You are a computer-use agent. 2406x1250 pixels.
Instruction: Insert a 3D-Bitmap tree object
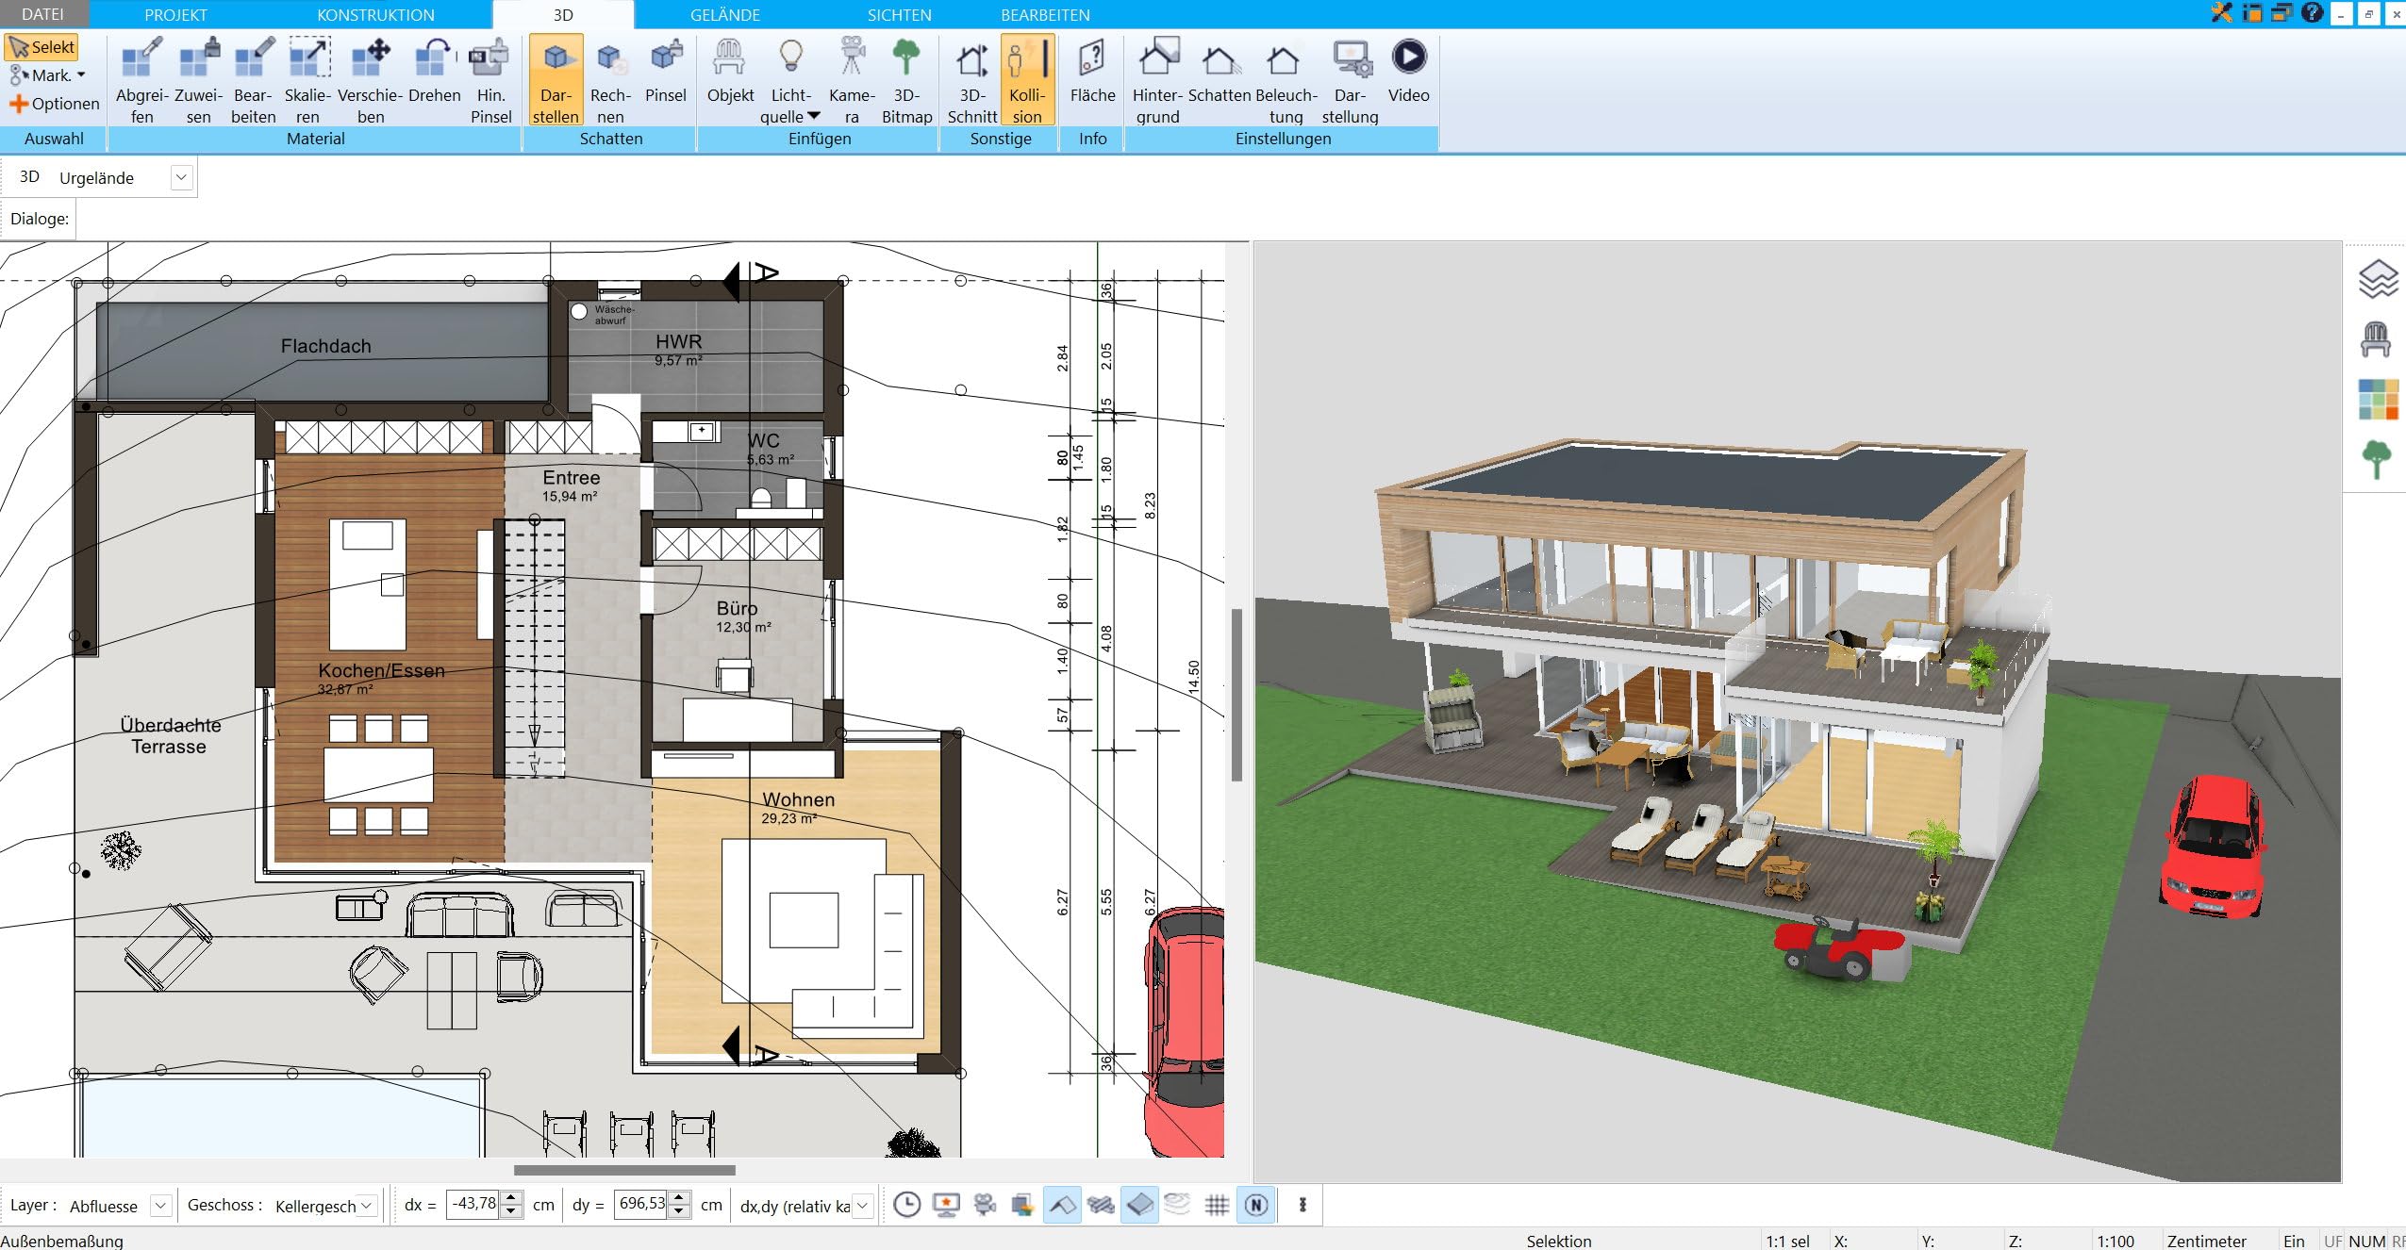tap(906, 80)
